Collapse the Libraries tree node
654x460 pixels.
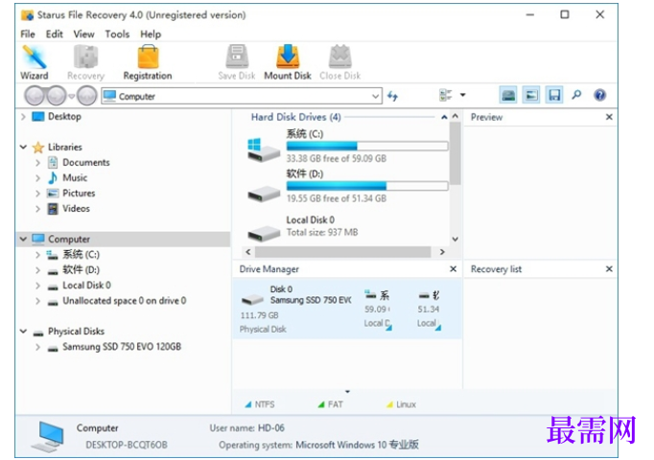pos(23,147)
